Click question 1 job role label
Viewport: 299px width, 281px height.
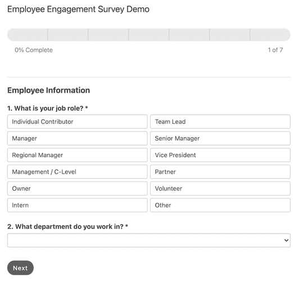47,108
